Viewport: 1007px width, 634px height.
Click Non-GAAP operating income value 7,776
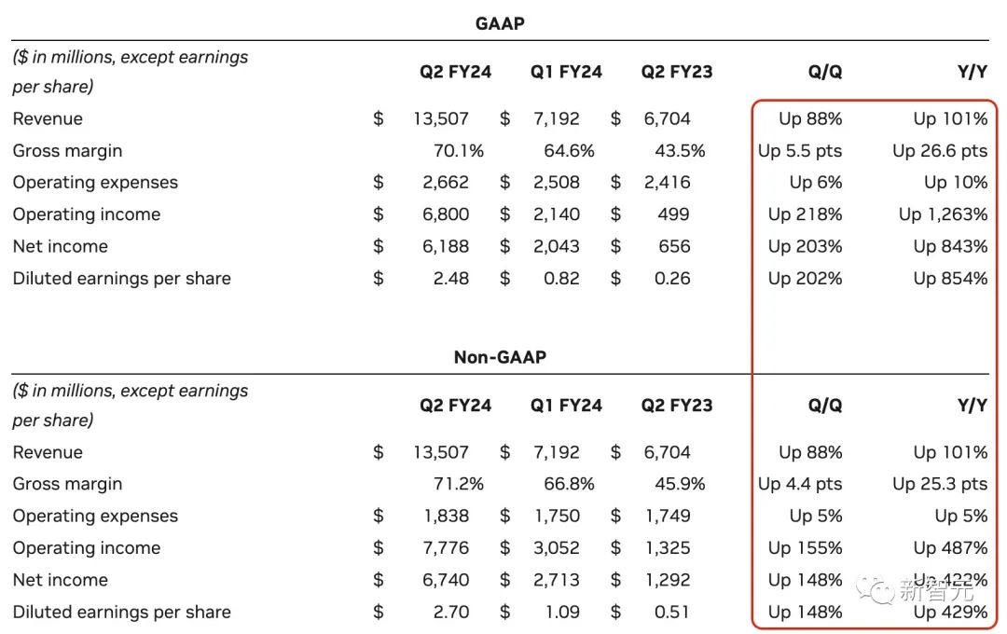pos(445,548)
